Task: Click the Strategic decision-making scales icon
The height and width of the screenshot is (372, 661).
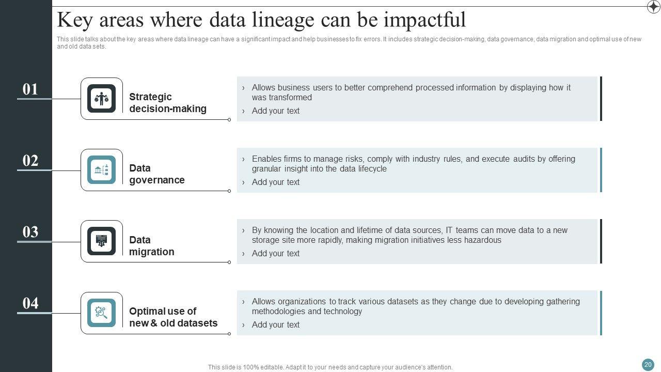Action: point(102,99)
